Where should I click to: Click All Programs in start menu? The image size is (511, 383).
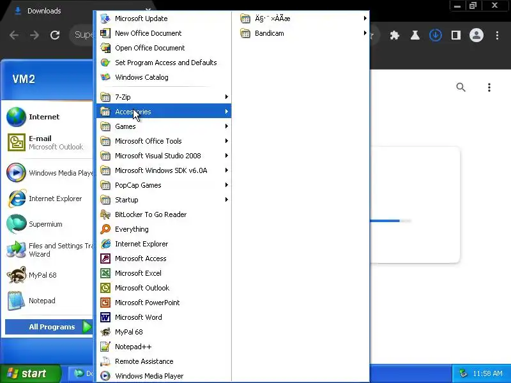coord(49,327)
